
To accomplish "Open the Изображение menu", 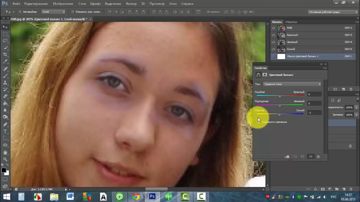I will 63,4.
